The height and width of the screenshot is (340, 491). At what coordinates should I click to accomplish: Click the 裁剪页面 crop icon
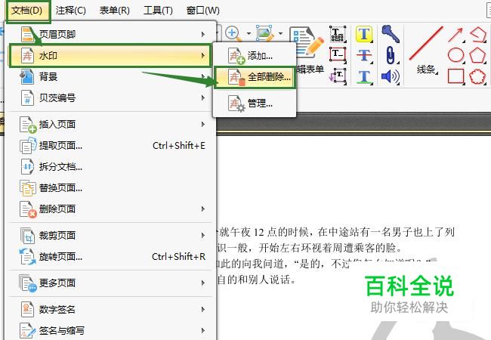tap(27, 236)
